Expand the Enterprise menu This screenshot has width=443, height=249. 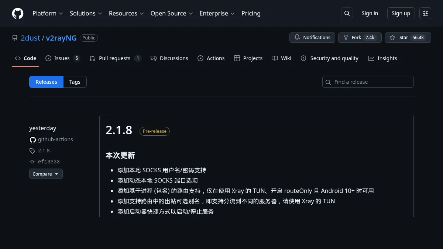(217, 13)
